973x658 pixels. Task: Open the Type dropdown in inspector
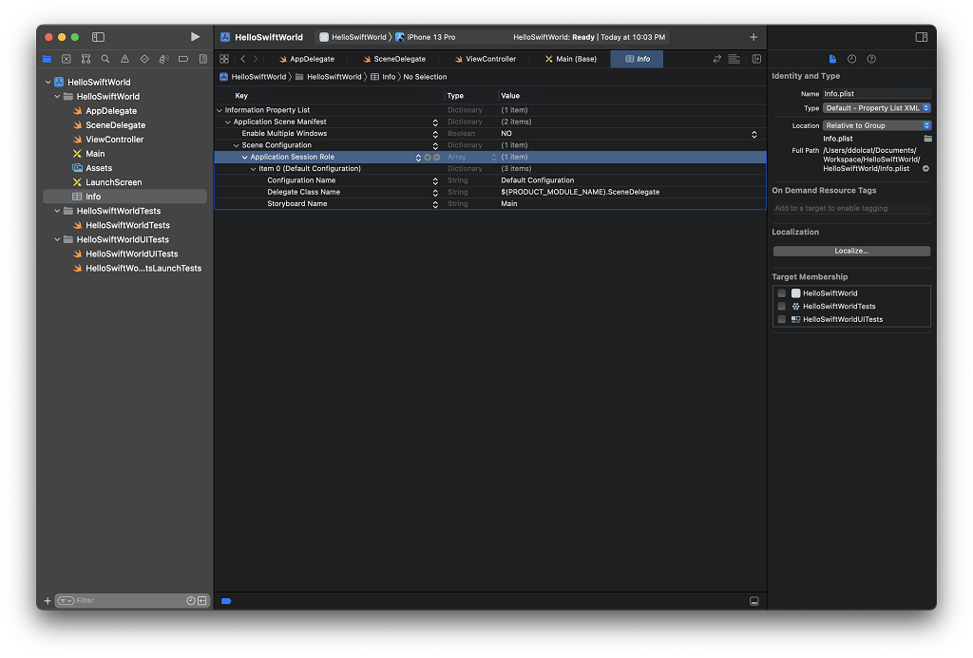[877, 108]
